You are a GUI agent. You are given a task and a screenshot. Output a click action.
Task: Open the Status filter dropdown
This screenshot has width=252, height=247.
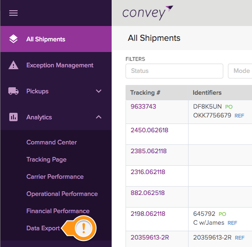174,71
